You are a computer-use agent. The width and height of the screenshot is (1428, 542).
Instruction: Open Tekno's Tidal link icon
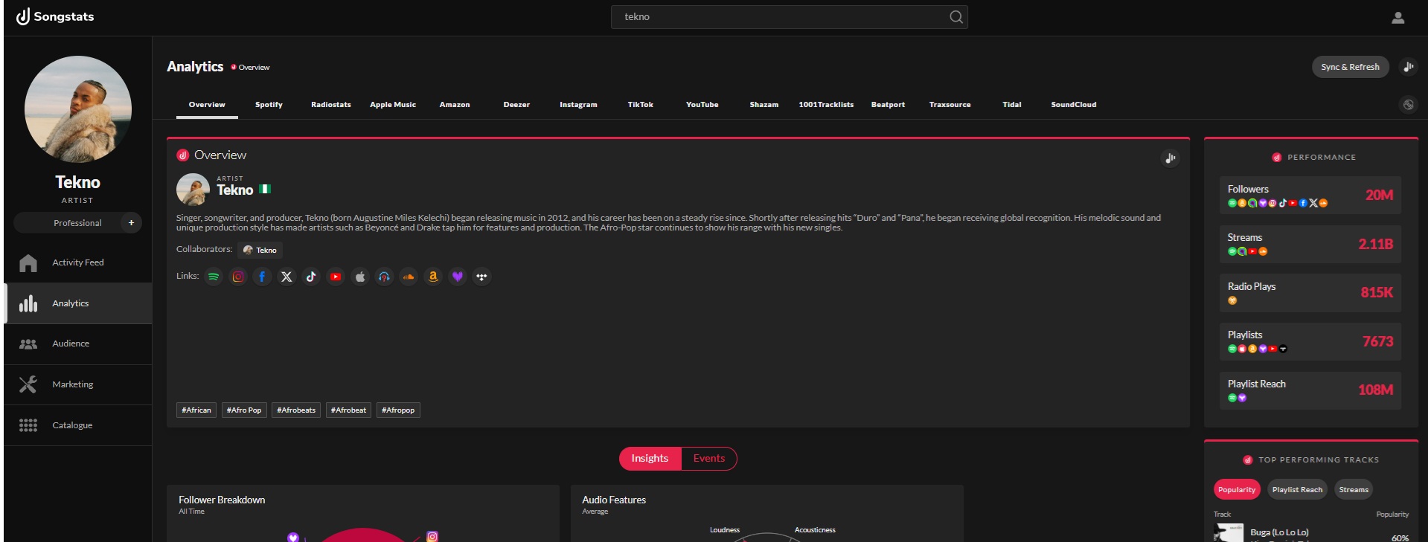482,277
